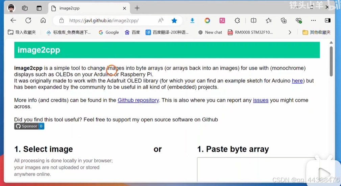The height and width of the screenshot is (186, 341).
Task: Open the 百度翻译-200种语 bookmark
Action: coord(167,32)
